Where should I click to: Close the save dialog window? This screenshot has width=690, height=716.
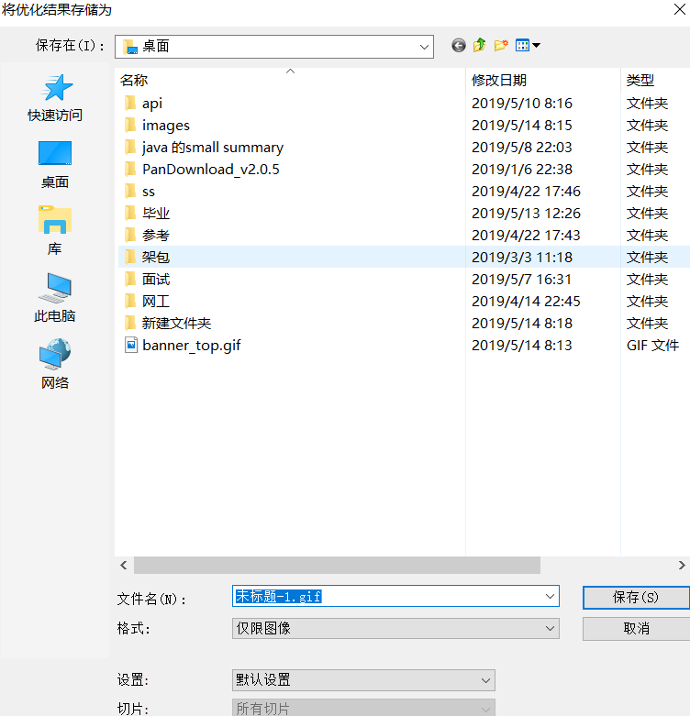680,9
